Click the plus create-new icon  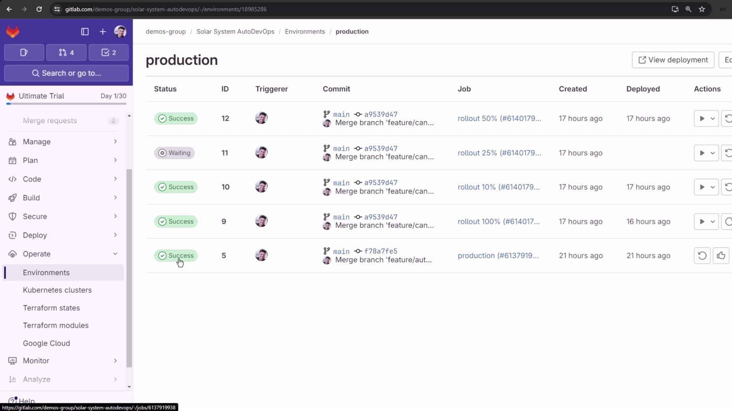pyautogui.click(x=103, y=32)
